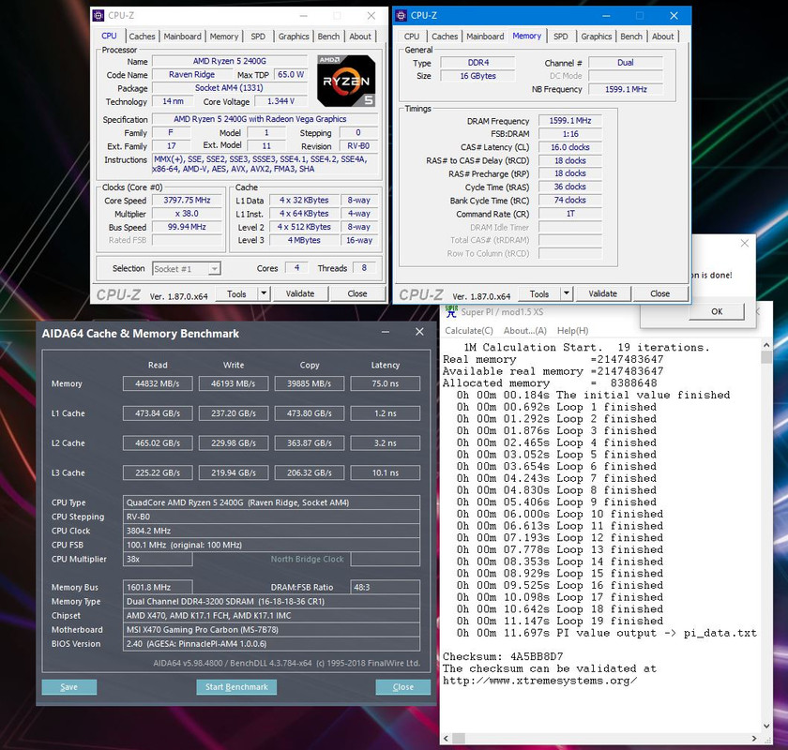The width and height of the screenshot is (788, 750).
Task: Select the SPD tab in left CPU-Z window
Action: [258, 37]
